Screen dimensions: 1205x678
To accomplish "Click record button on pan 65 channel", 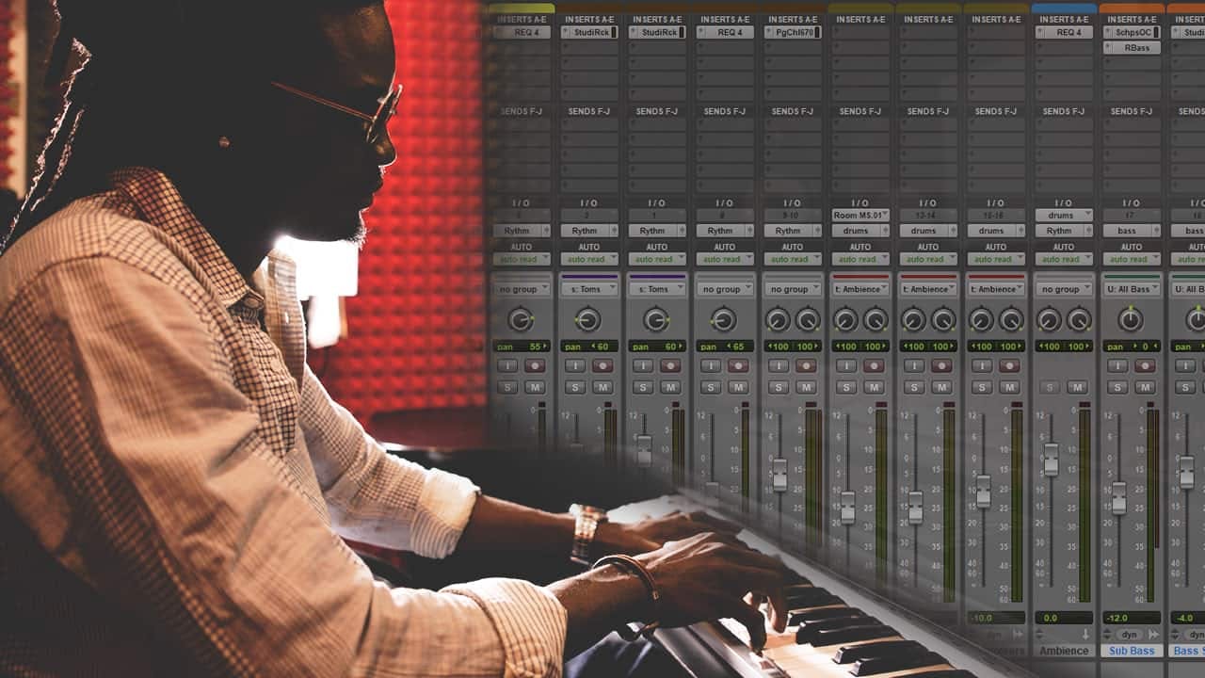I will (738, 365).
